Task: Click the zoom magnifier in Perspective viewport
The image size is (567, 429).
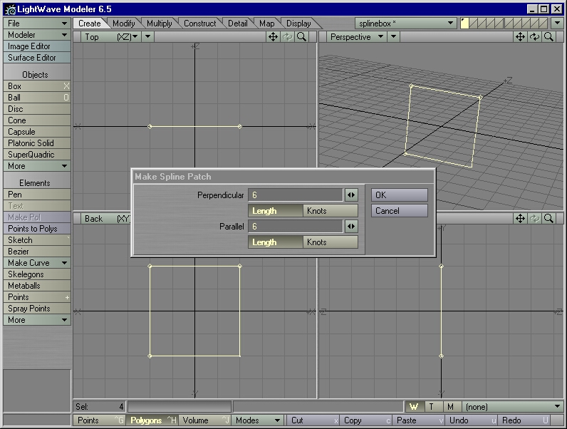Action: [548, 37]
